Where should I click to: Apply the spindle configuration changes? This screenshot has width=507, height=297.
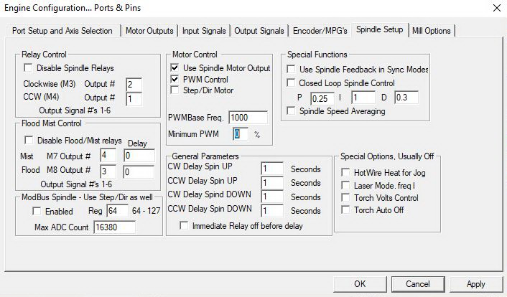click(475, 284)
